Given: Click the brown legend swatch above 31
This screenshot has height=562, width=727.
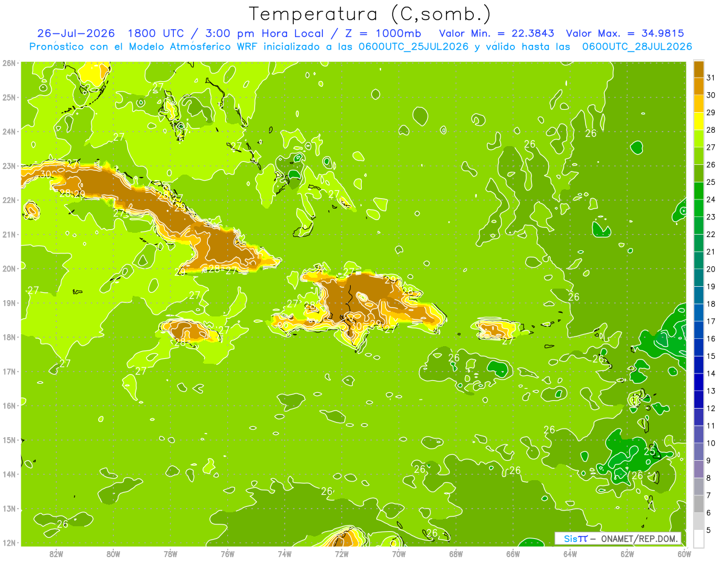Looking at the screenshot, I should [699, 69].
